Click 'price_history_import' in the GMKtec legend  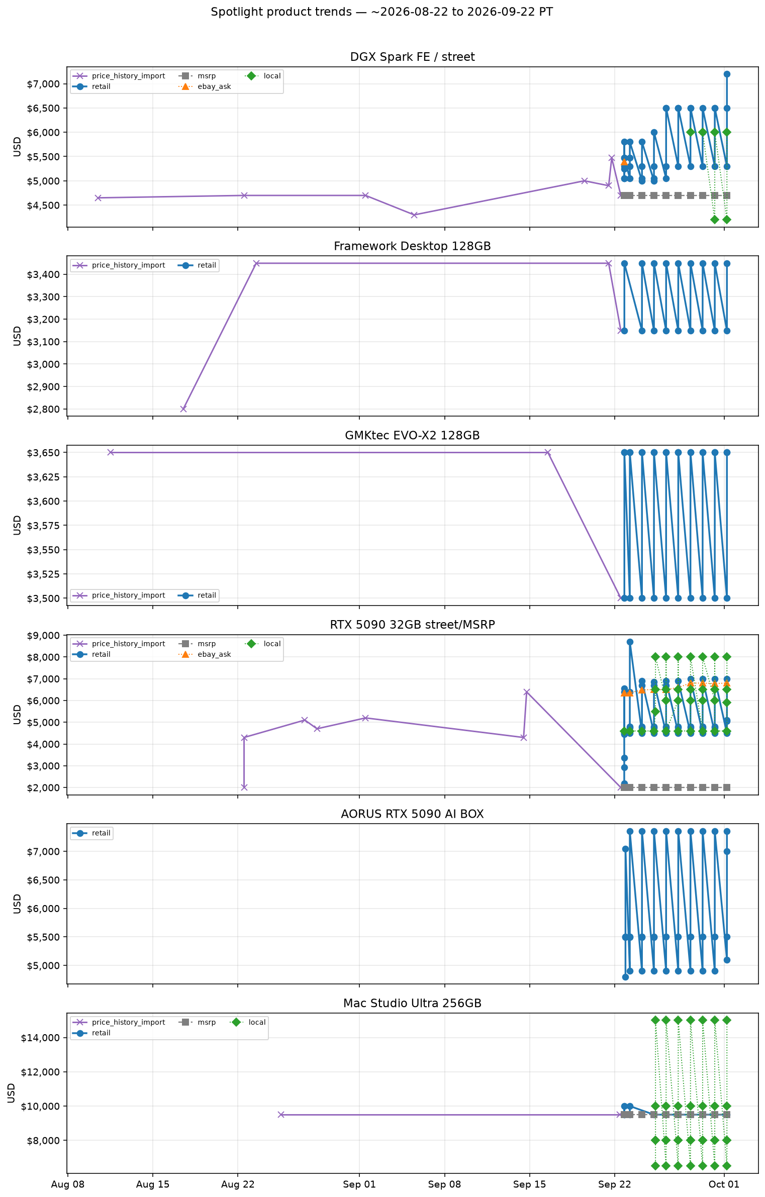128,595
